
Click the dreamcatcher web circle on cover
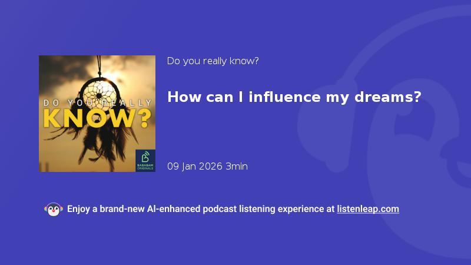[99, 94]
